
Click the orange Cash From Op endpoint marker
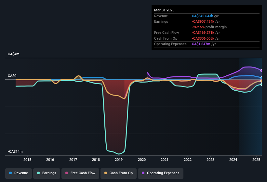pos(261,81)
